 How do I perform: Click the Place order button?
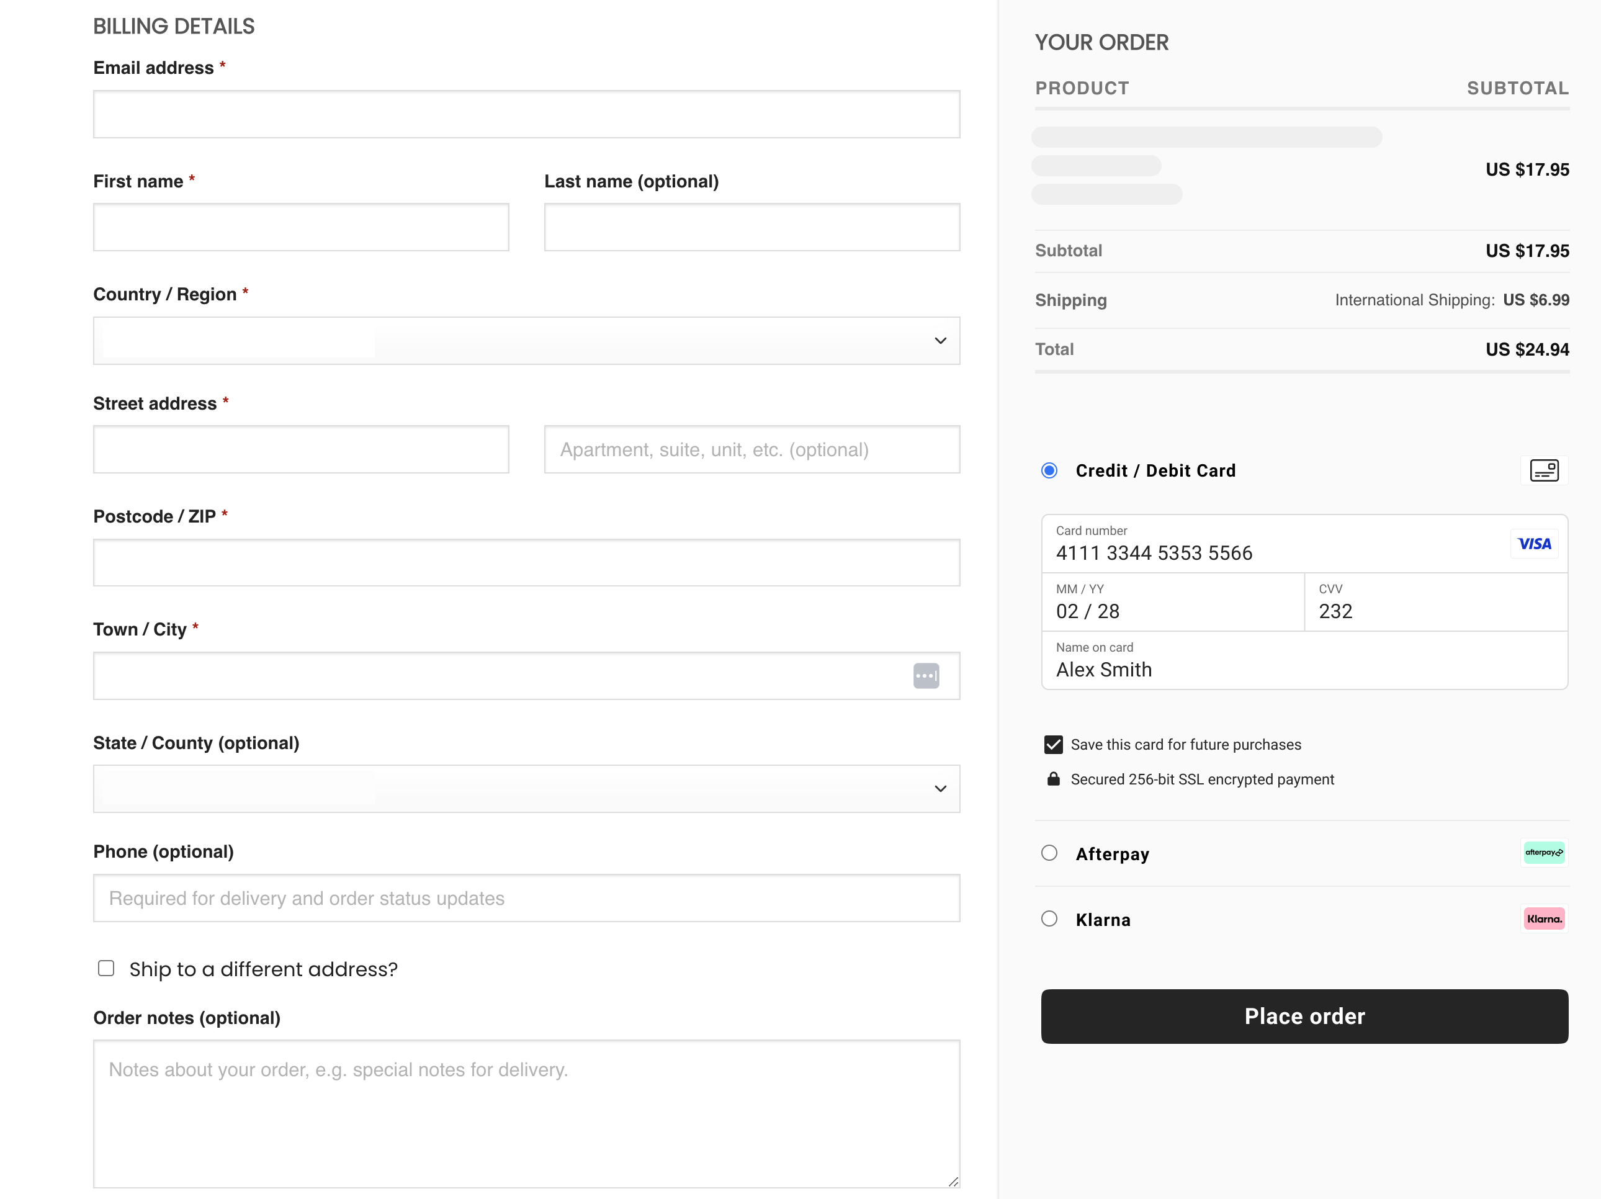point(1304,1016)
